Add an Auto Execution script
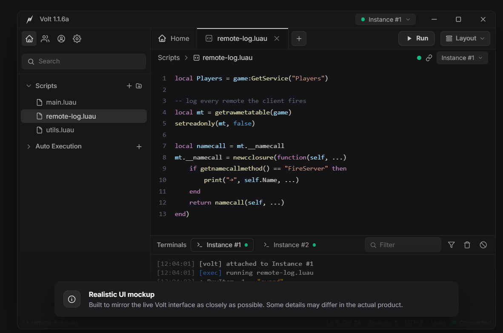Screen dimensions: 503x333 pyautogui.click(x=139, y=146)
